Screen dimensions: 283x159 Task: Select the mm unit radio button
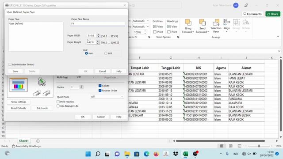coord(87,53)
